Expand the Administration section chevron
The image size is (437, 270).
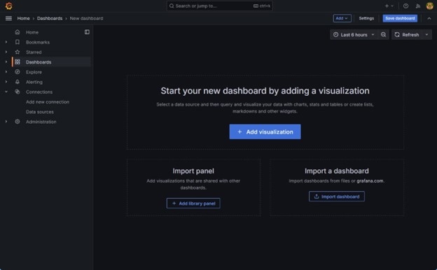click(x=6, y=122)
